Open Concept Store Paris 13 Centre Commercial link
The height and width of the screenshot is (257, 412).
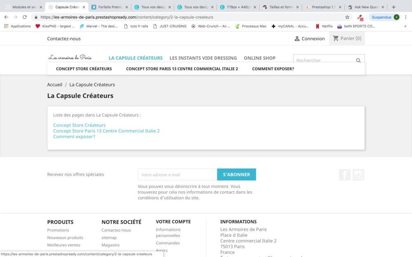(106, 131)
